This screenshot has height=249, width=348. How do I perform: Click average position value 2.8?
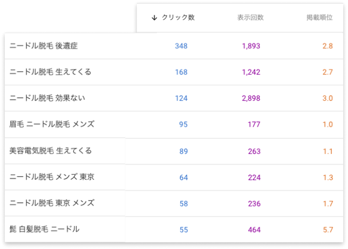tap(327, 46)
